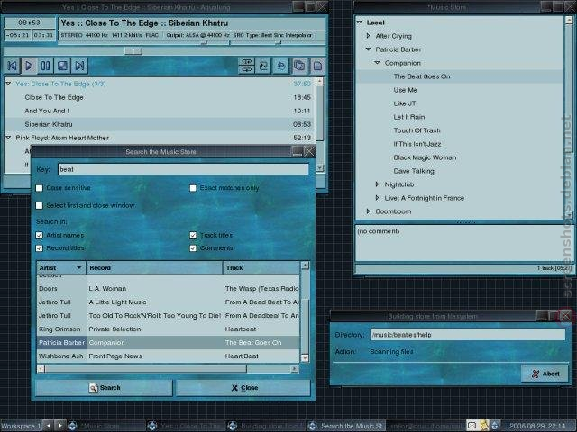The height and width of the screenshot is (432, 577).
Task: Uncheck the Comments checkbox
Action: click(x=193, y=248)
